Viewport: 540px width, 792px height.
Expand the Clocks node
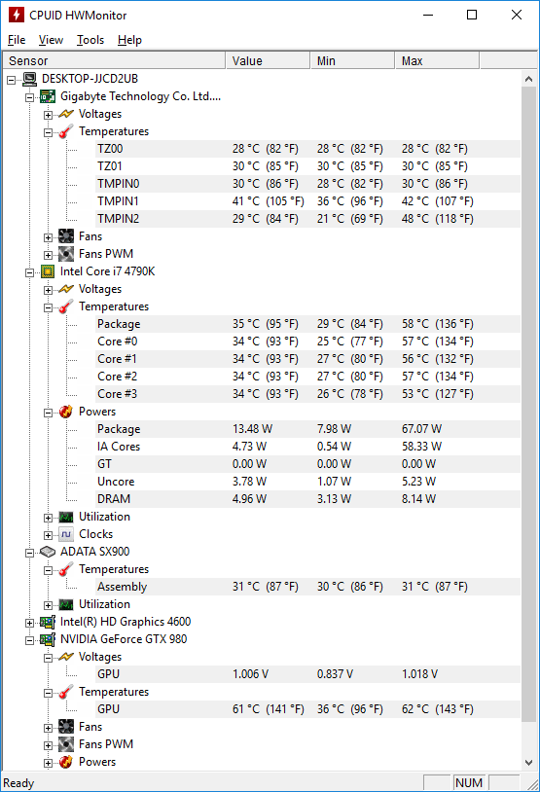pyautogui.click(x=48, y=535)
